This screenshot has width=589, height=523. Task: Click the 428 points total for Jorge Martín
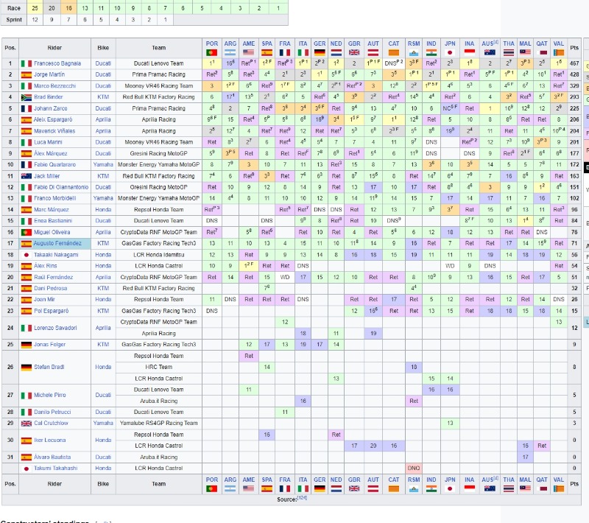coord(574,75)
